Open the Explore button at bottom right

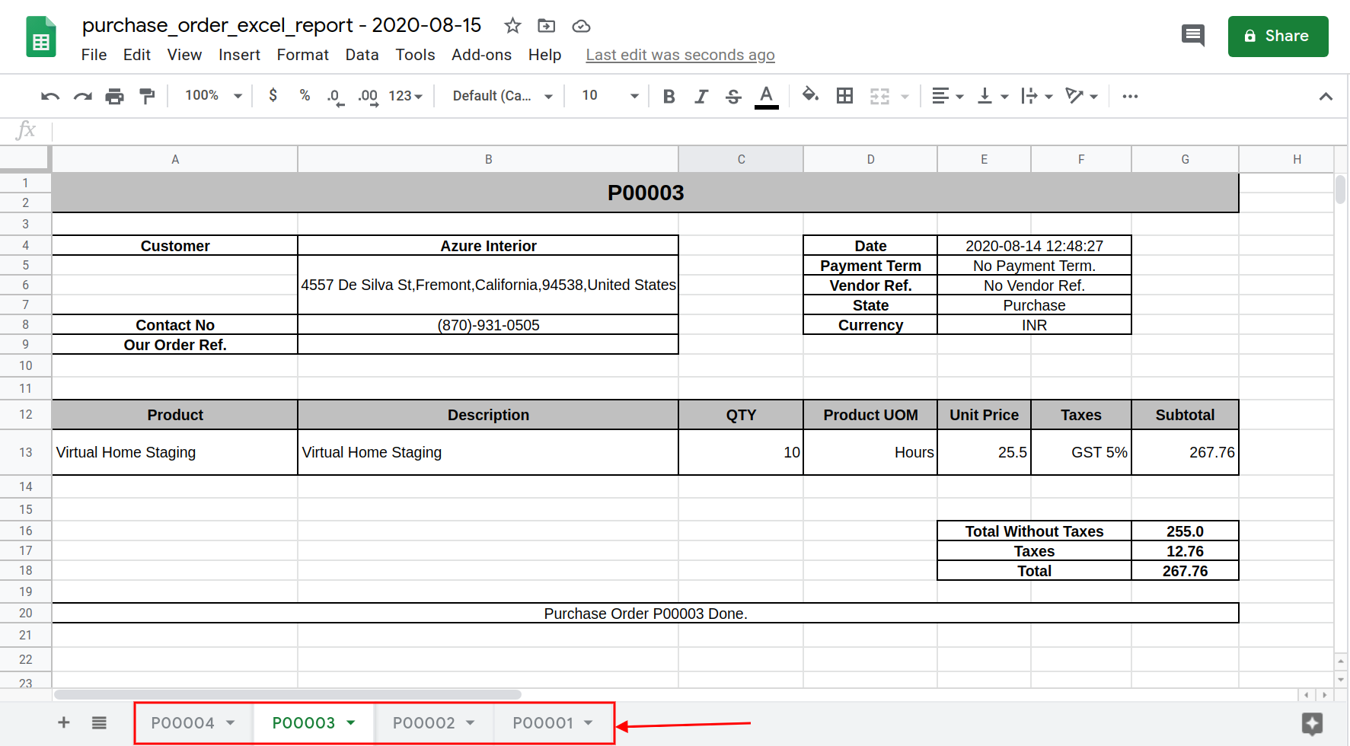[x=1313, y=723]
